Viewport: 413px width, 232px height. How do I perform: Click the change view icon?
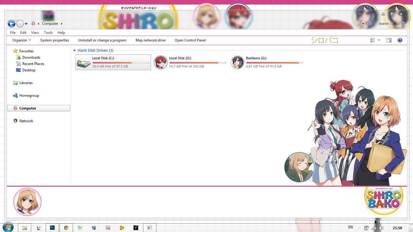[372, 40]
